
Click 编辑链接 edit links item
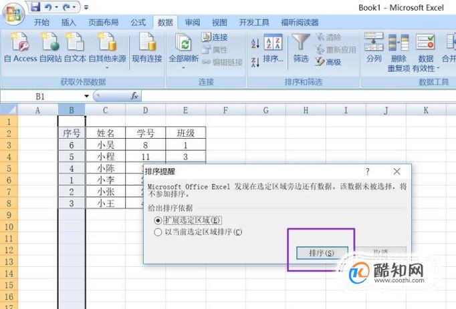pyautogui.click(x=222, y=62)
